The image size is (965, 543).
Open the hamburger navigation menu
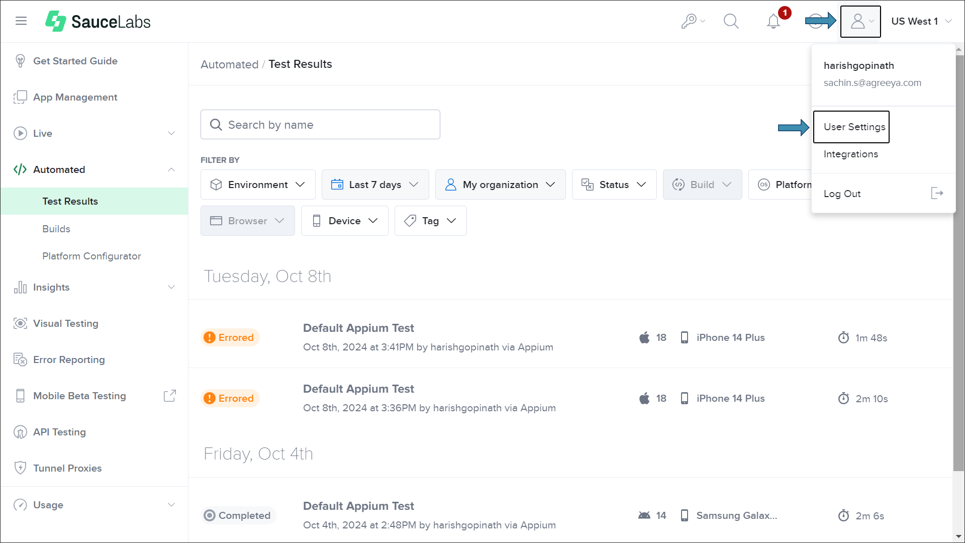click(21, 21)
